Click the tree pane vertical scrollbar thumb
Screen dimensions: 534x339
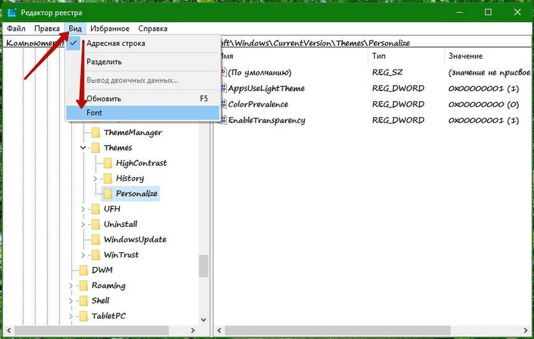203,266
